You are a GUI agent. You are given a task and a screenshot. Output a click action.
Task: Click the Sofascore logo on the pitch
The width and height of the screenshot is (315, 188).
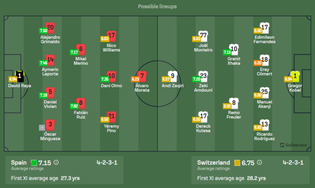pos(293,145)
